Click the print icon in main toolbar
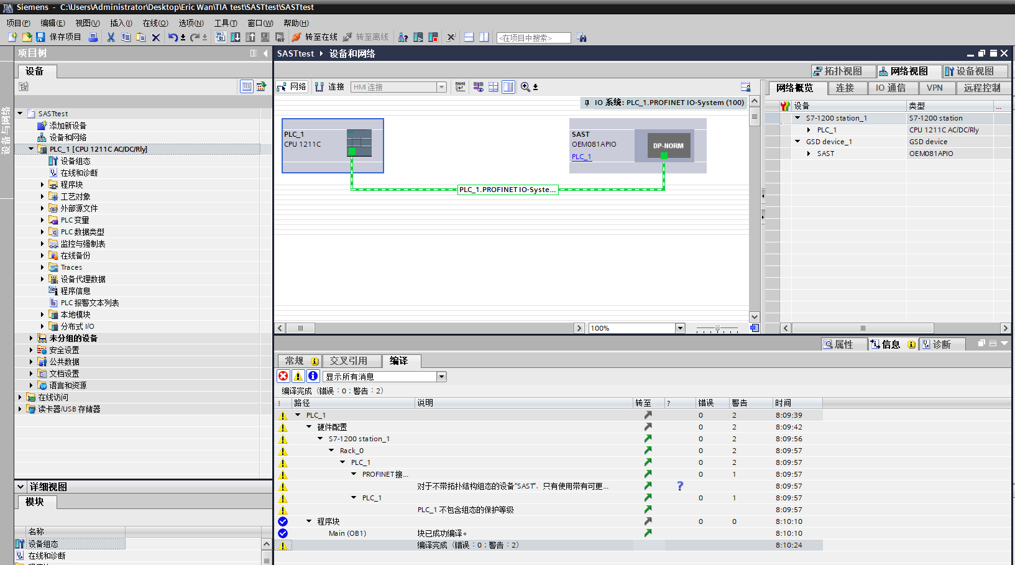 pos(93,37)
